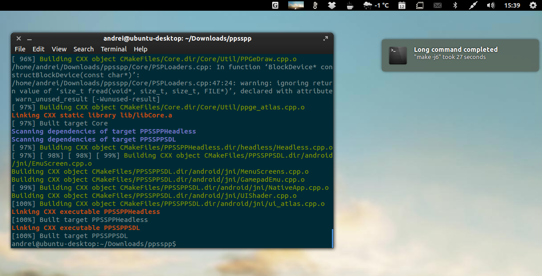Open the Dropbox indicator menu
This screenshot has height=276, width=542.
pyautogui.click(x=331, y=5)
